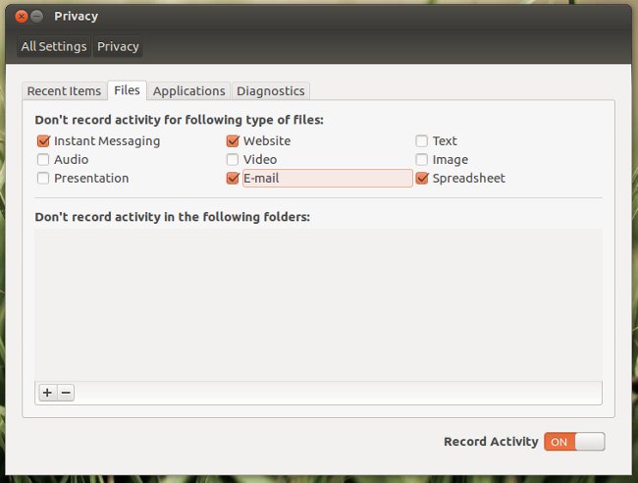Uncheck the Spreadsheet checkbox
638x483 pixels.
click(422, 179)
